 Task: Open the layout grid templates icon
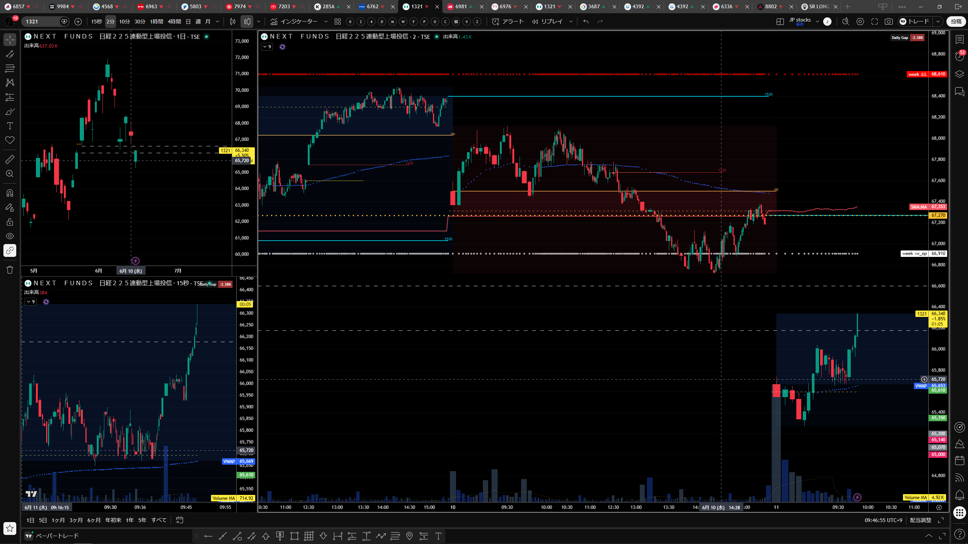(338, 22)
